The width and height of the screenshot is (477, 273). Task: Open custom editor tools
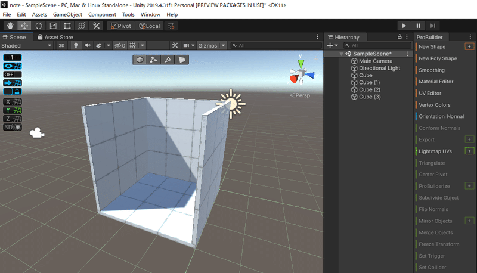point(96,26)
